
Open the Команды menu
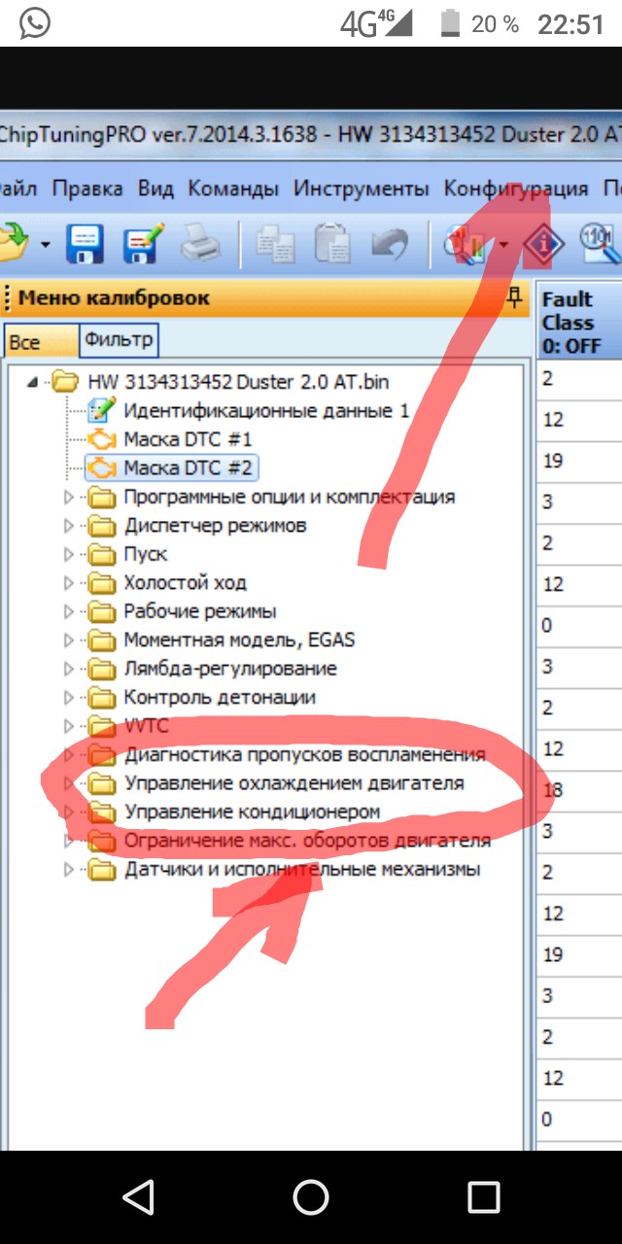tap(233, 189)
